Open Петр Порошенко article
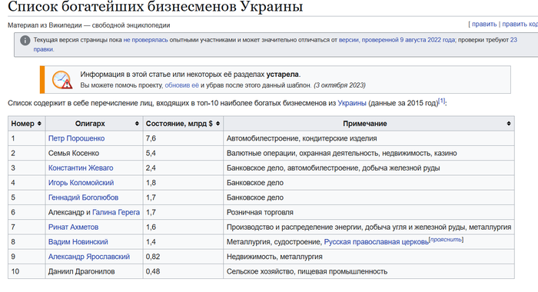 tap(76, 138)
